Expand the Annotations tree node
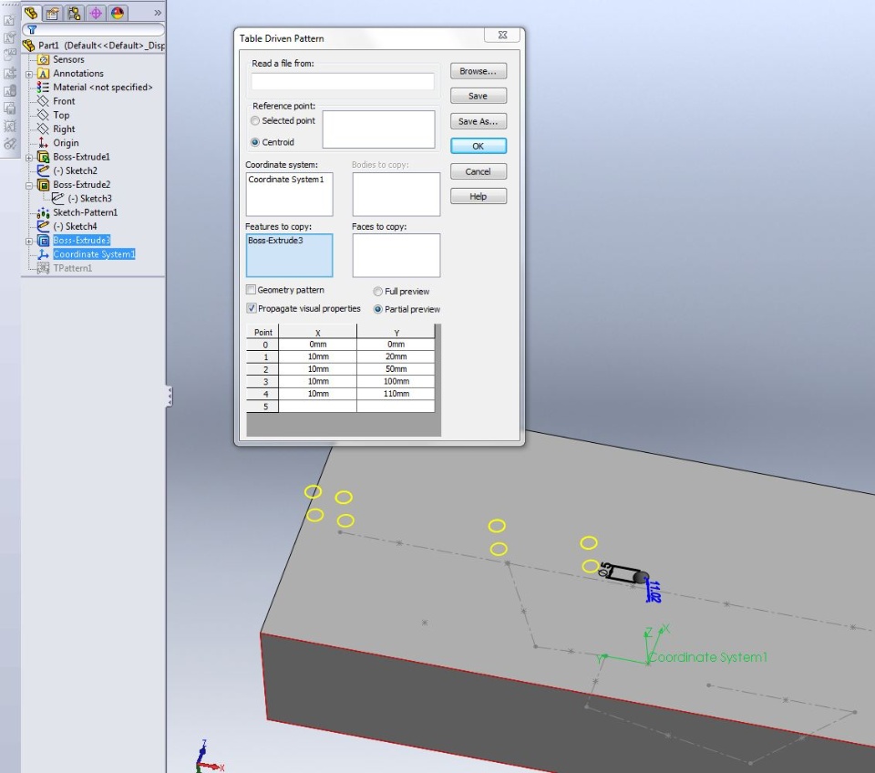The image size is (875, 773). [29, 74]
